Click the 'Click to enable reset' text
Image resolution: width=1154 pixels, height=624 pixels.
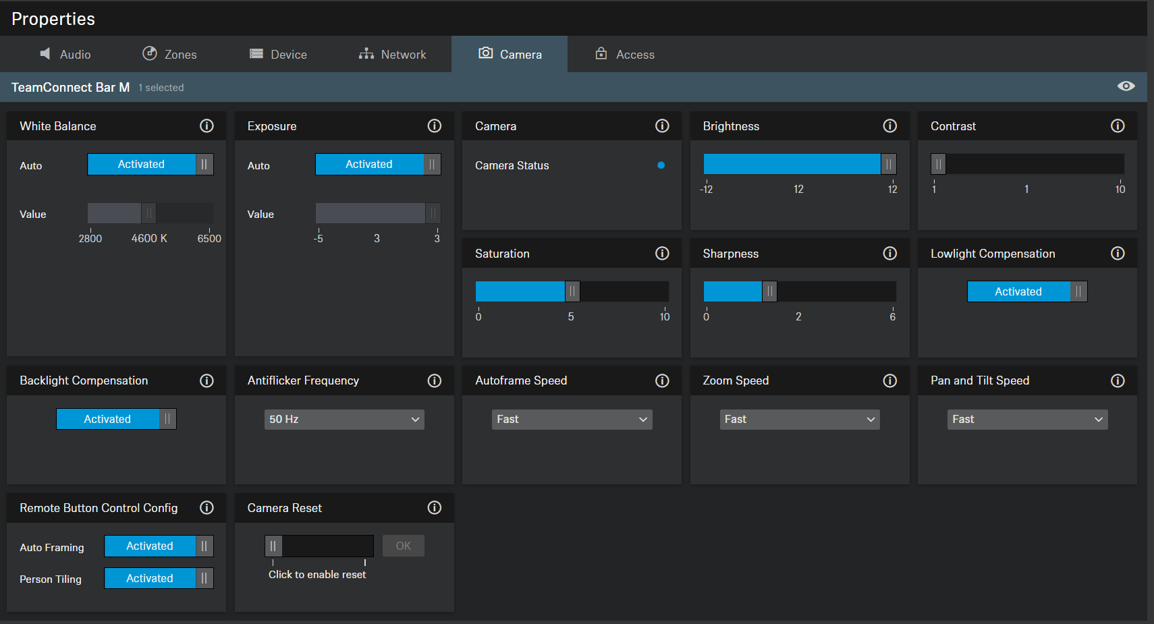317,575
